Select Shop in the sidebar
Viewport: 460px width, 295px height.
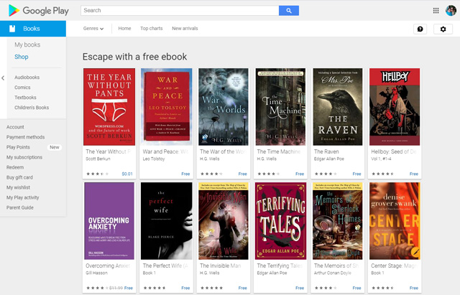(22, 57)
